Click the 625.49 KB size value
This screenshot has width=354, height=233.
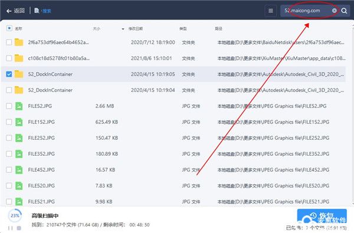pos(107,122)
